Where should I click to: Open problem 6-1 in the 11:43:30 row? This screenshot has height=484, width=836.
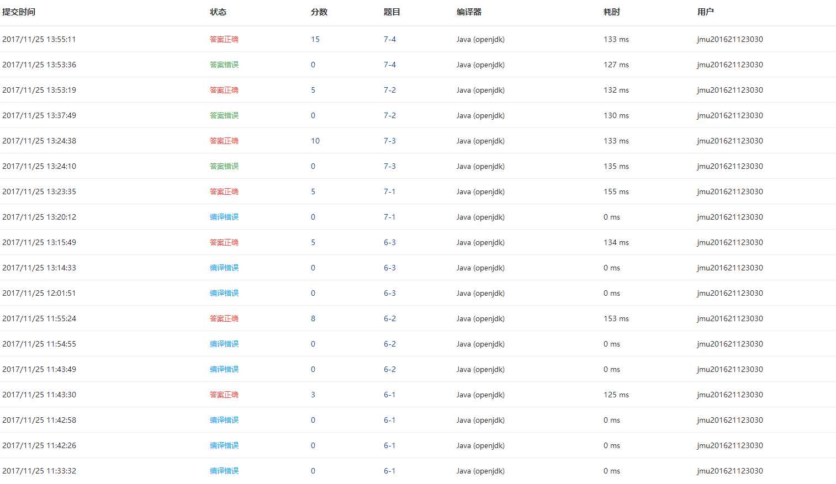coord(390,395)
